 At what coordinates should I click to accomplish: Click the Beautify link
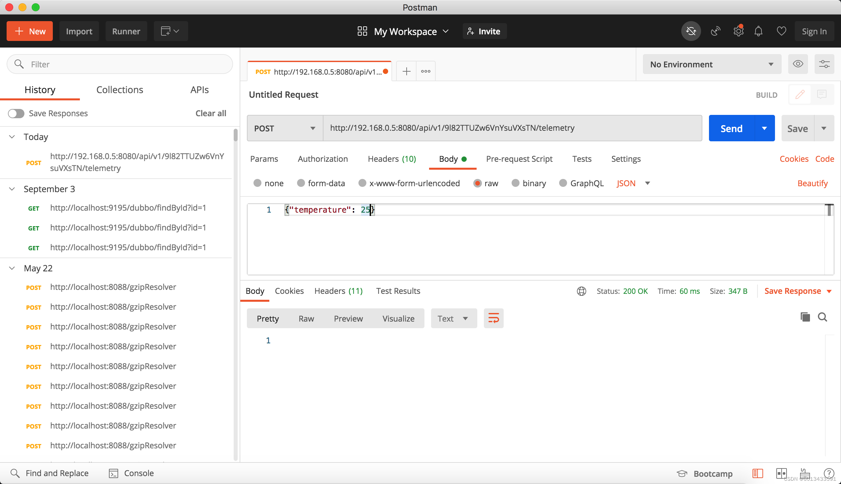point(812,183)
